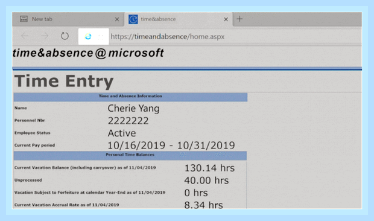The width and height of the screenshot is (374, 221).
Task: Click the browser forward arrow
Action: point(45,36)
